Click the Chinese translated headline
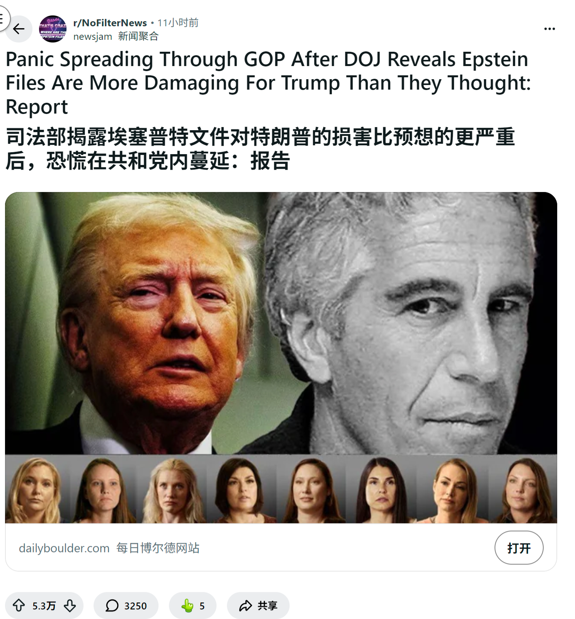The image size is (575, 619). click(260, 148)
